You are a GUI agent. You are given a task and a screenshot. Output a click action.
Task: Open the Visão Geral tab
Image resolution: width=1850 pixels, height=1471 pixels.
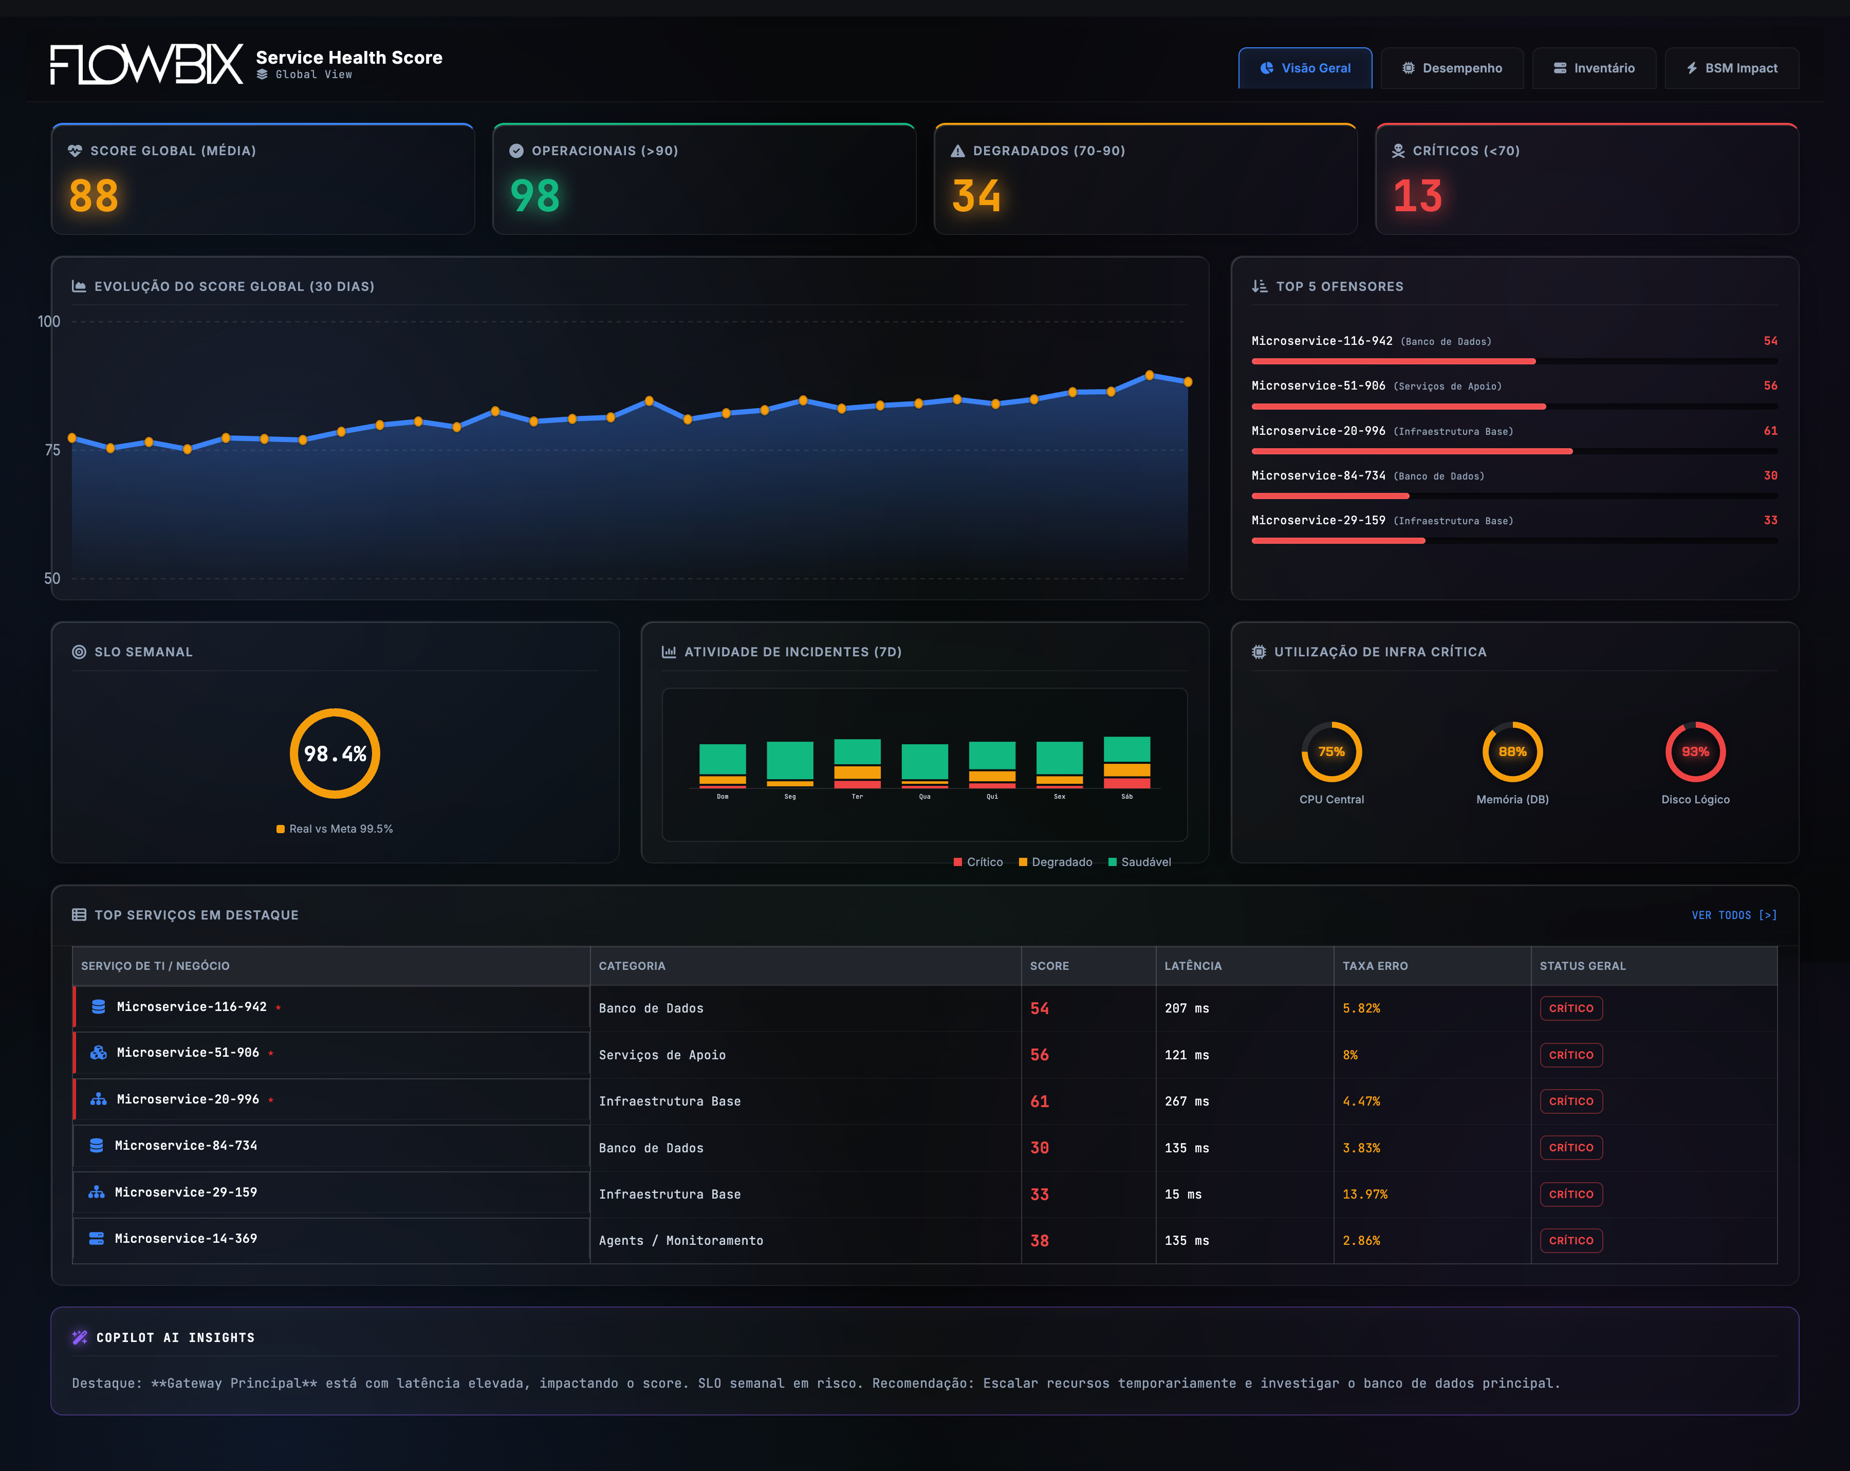(1304, 68)
